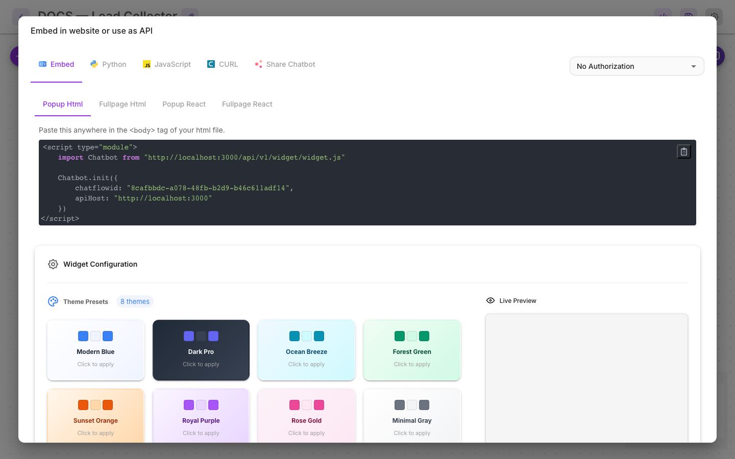
Task: Copy the embed code with clipboard icon
Action: 684,151
